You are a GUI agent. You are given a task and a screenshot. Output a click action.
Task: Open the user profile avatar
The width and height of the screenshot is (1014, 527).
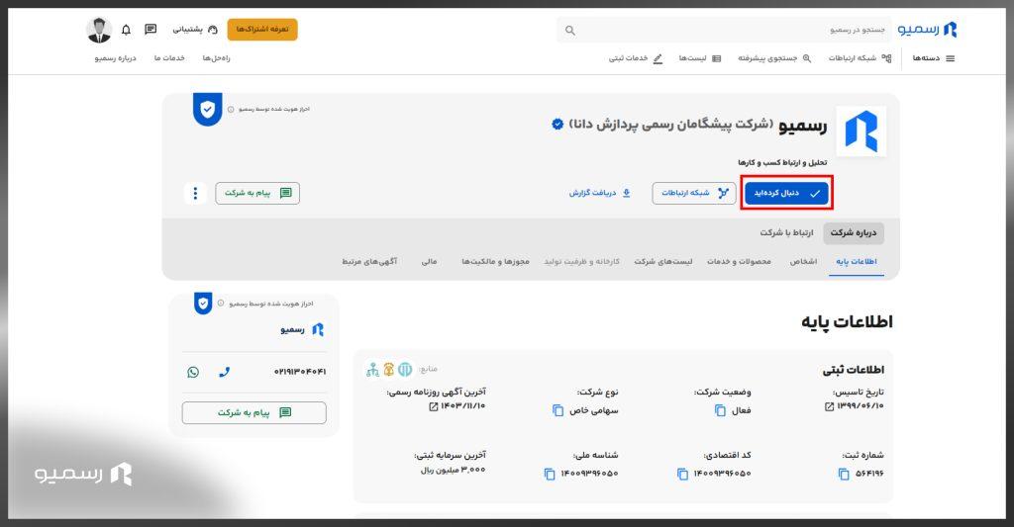click(x=99, y=30)
